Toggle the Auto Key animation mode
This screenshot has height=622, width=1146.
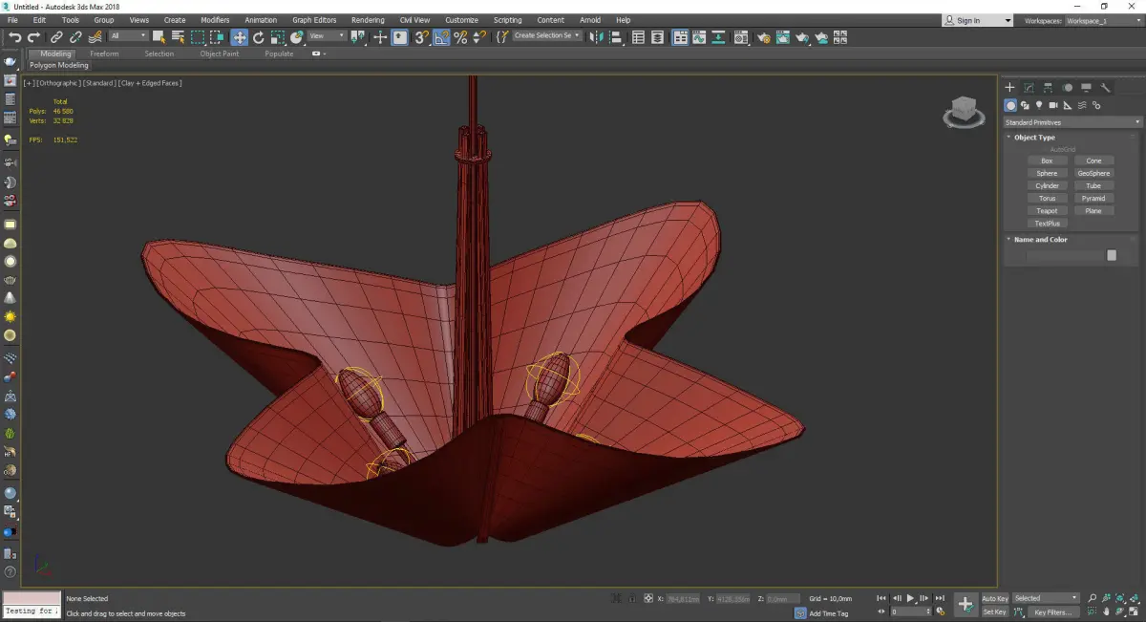coord(994,598)
